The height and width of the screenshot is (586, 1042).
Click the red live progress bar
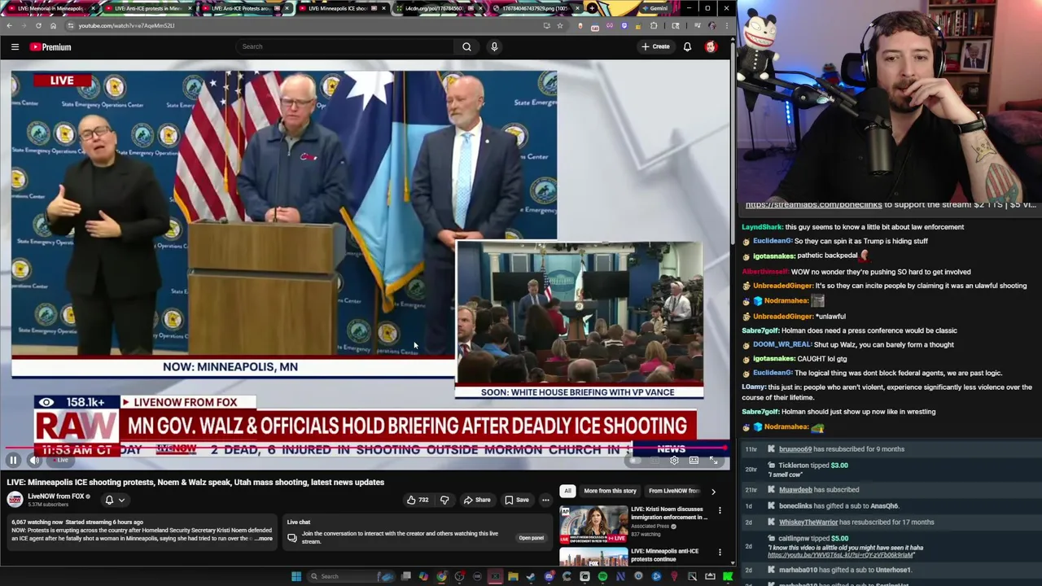click(x=365, y=448)
